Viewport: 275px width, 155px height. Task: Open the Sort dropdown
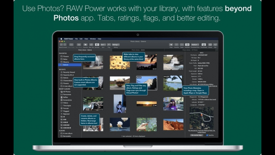(103, 45)
